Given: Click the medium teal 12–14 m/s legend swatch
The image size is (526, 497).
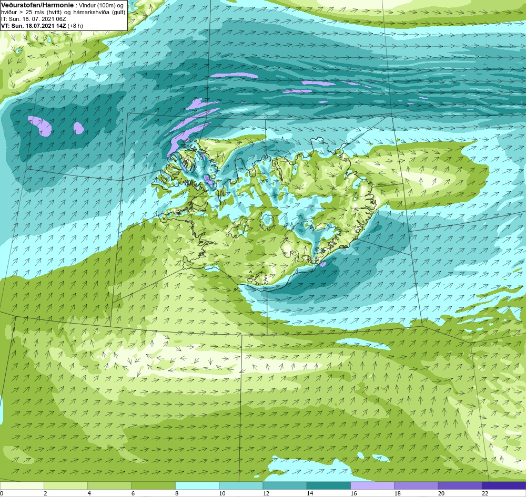Looking at the screenshot, I should 285,485.
